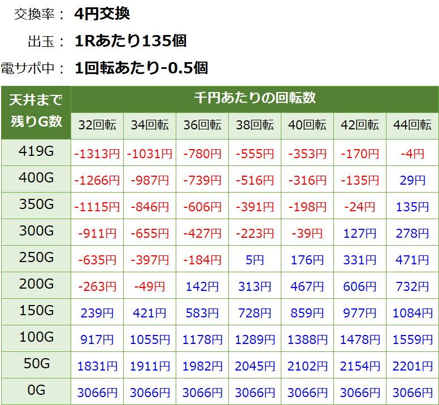
Task: Click the 1Rあたり135個 payout text
Action: pos(131,41)
